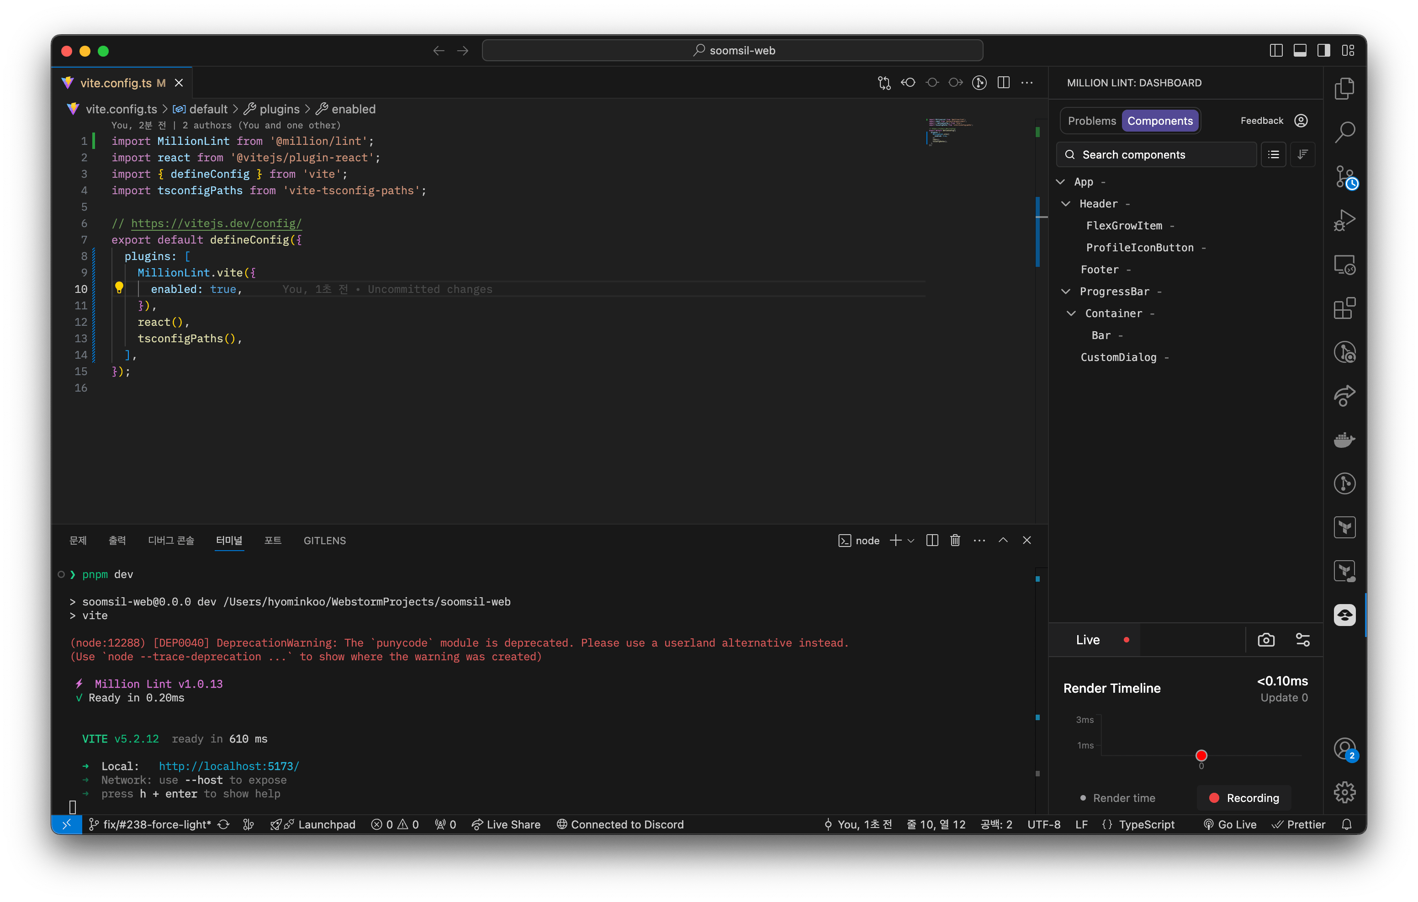
Task: Split the terminal
Action: tap(931, 540)
